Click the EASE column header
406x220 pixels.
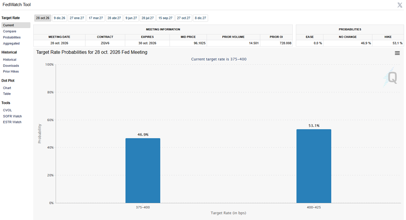[x=310, y=37]
